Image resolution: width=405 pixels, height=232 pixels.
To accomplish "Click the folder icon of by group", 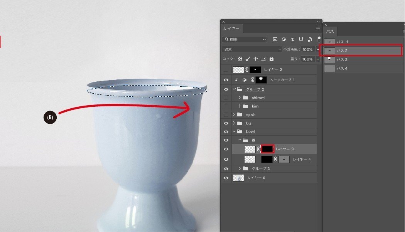I will (240, 123).
